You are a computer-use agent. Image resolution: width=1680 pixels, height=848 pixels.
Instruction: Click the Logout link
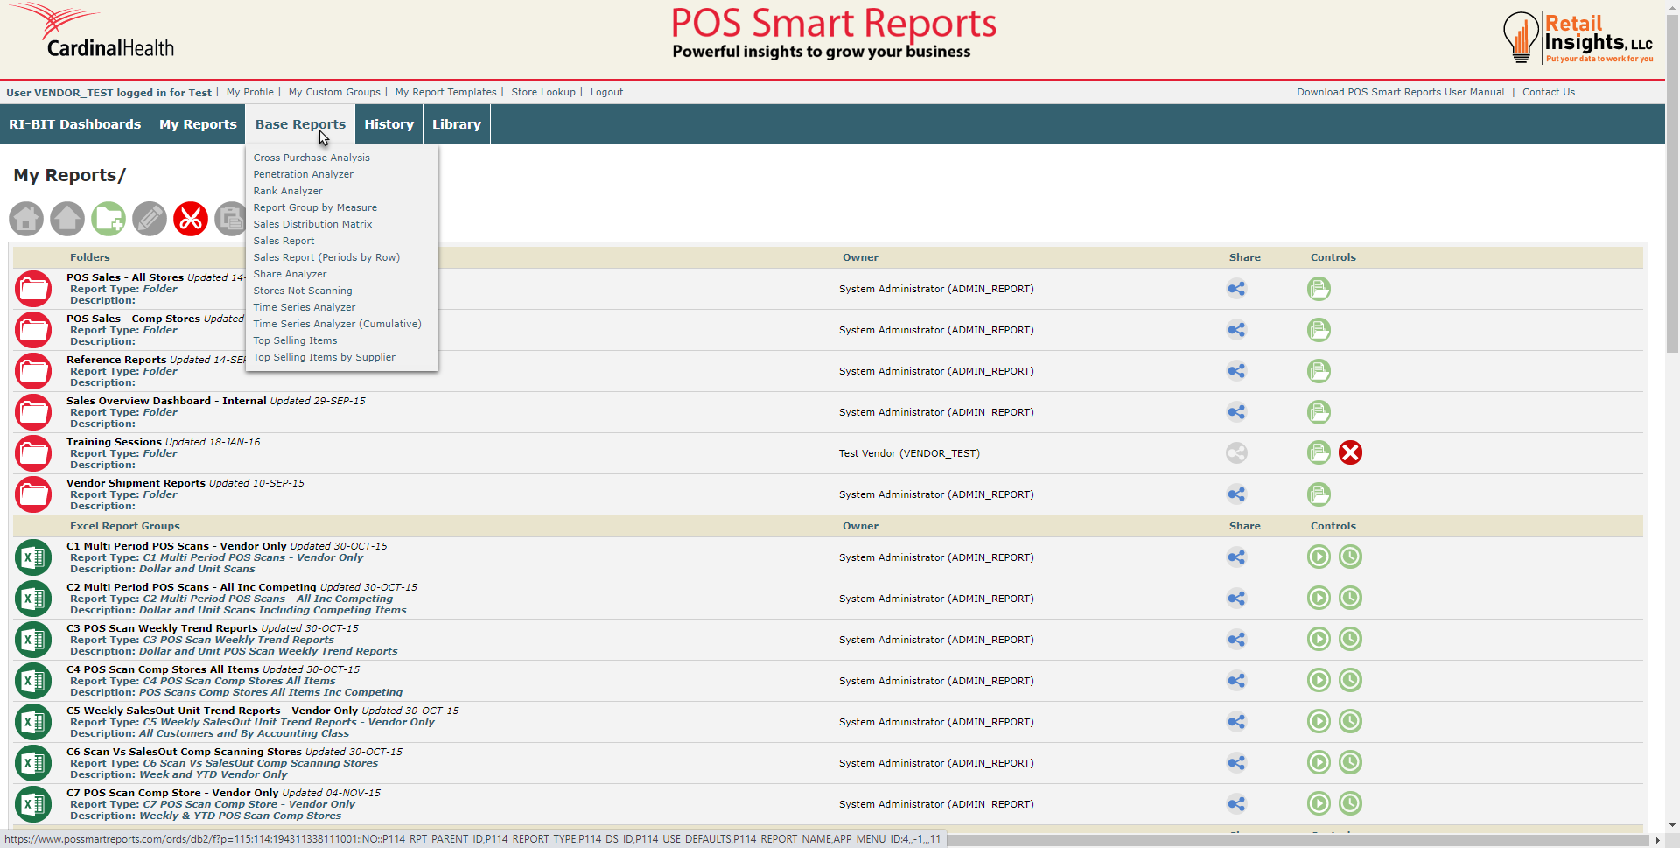tap(606, 92)
